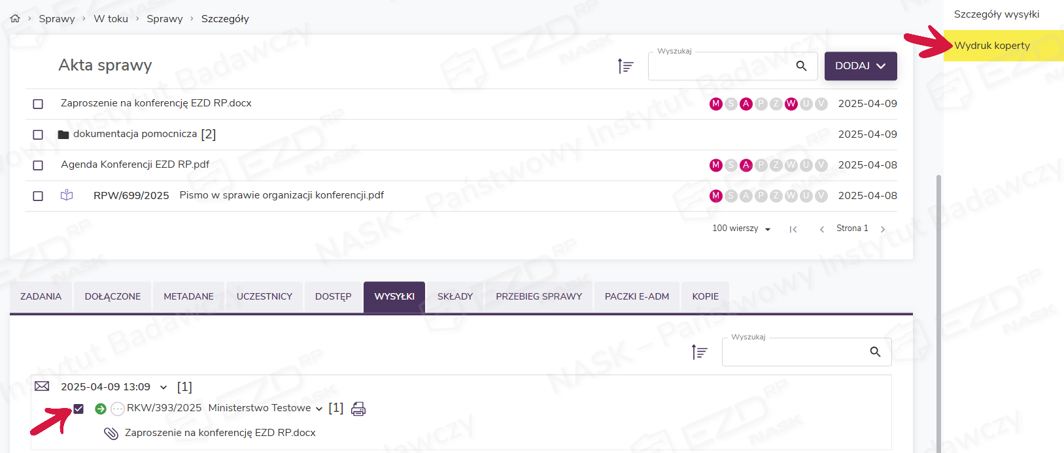
Task: Tick checkbox for Zaproszenie na konferencję EZD RP.docx
Action: 38,104
